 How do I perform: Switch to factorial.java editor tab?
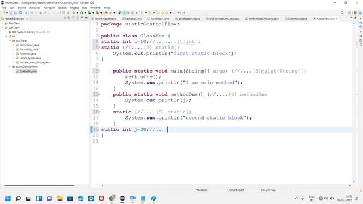(x=132, y=19)
